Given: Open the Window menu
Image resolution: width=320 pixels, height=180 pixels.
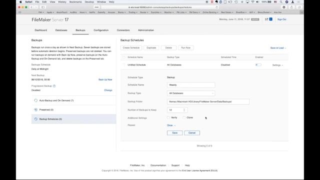Looking at the screenshot, I should click(x=101, y=2).
